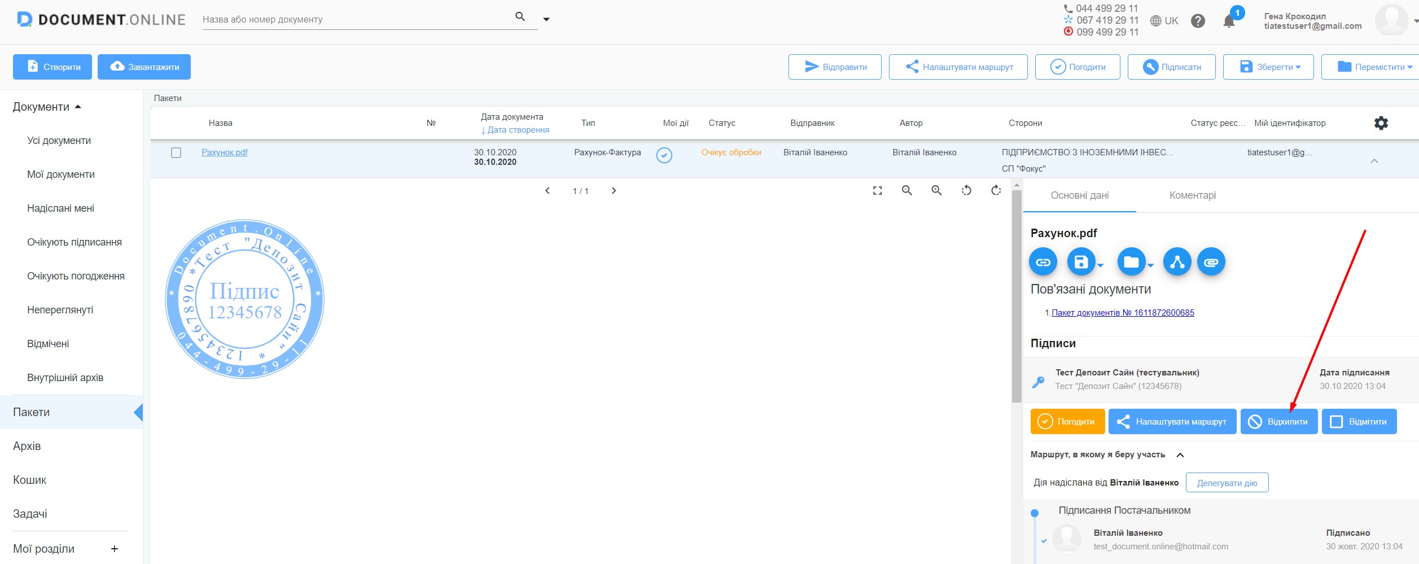
Task: Click the notification bell icon
Action: 1229,21
